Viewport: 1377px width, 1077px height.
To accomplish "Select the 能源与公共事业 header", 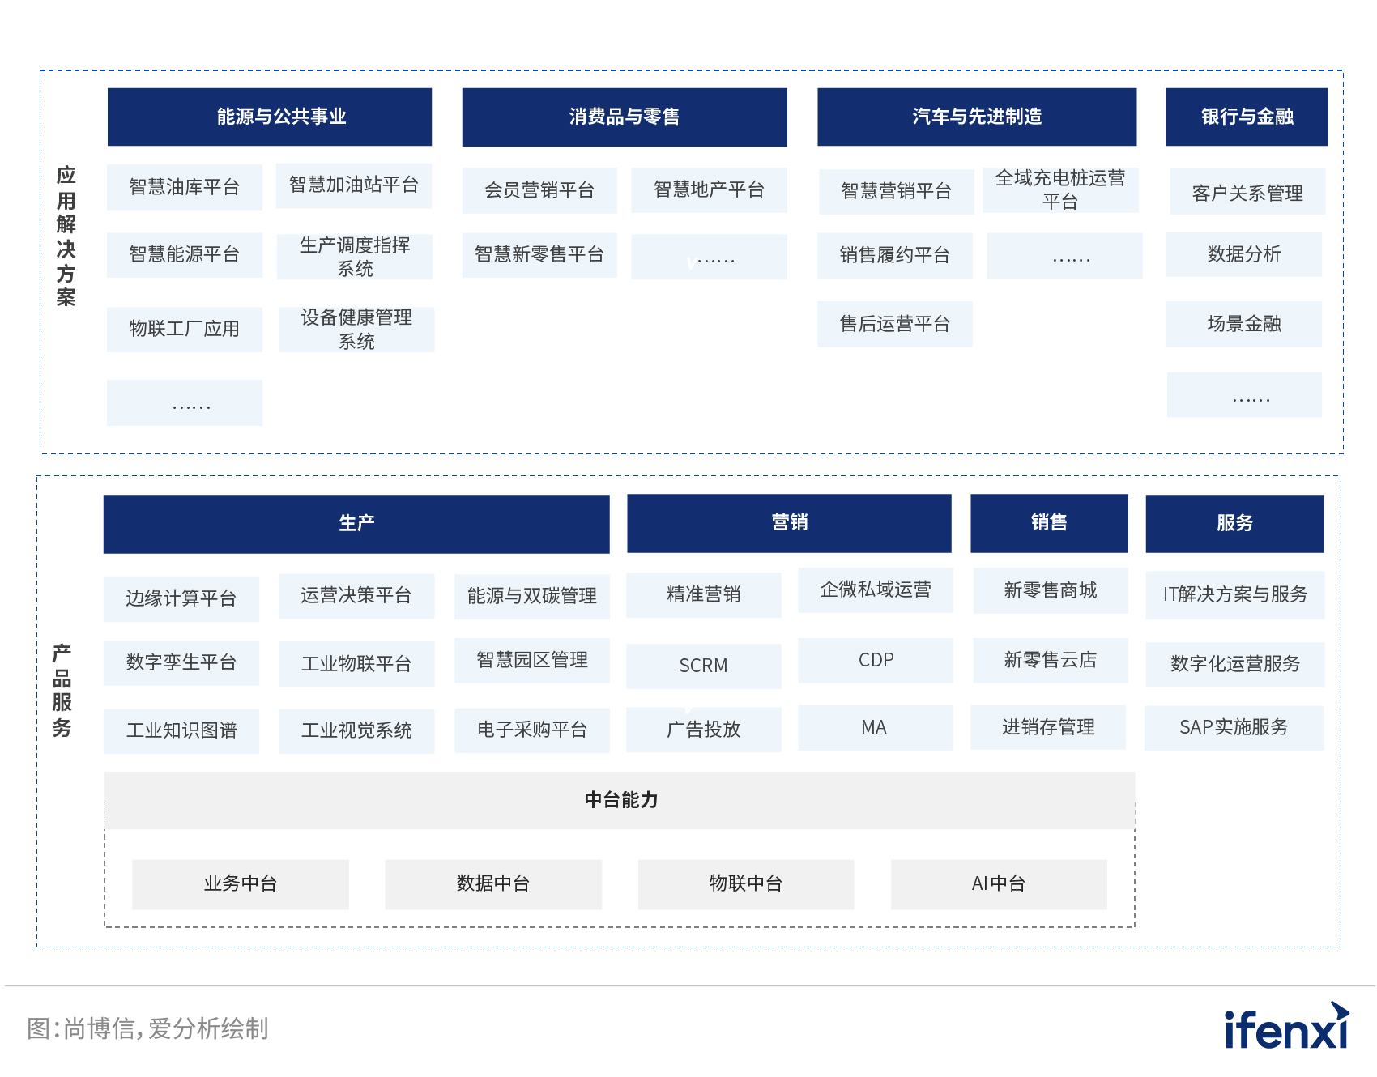I will pyautogui.click(x=269, y=117).
